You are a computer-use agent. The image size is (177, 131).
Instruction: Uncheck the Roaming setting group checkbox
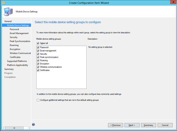pyautogui.click(x=38, y=60)
